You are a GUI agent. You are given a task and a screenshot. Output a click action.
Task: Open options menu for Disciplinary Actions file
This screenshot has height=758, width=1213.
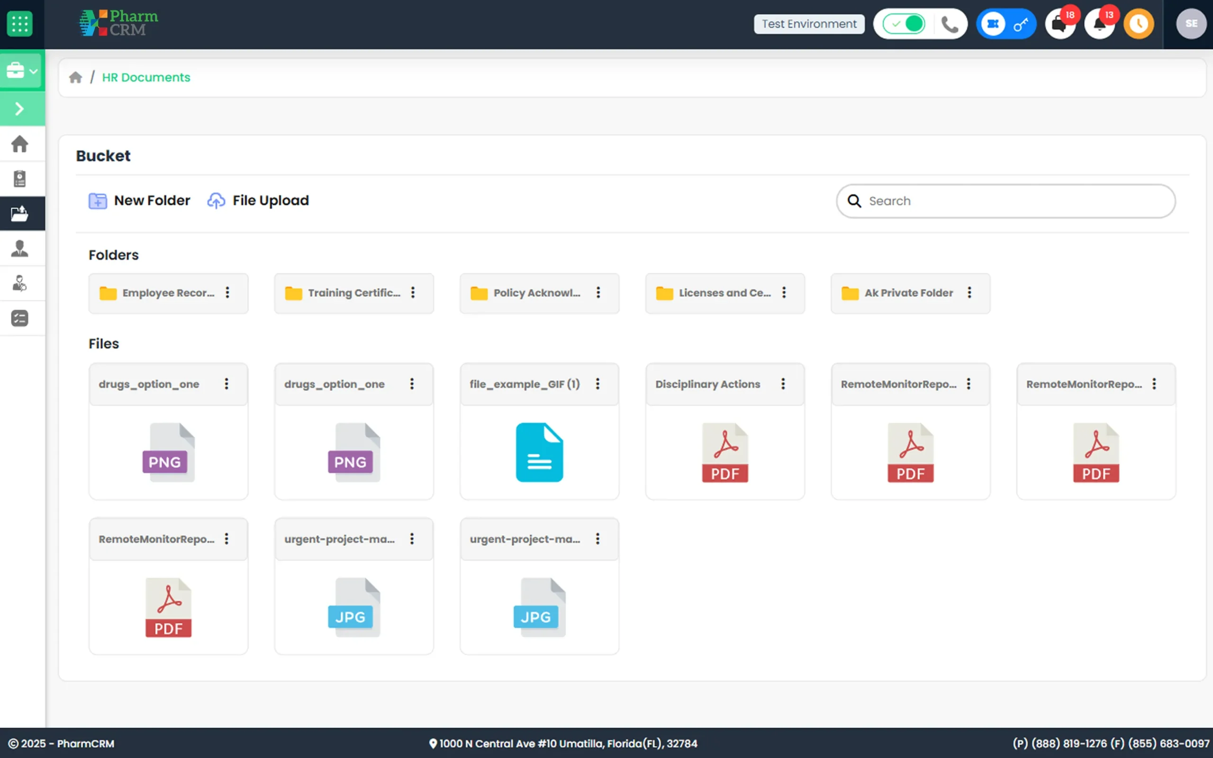click(x=783, y=384)
